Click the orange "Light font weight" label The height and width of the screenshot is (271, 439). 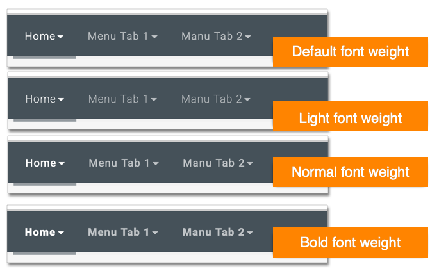pyautogui.click(x=350, y=118)
